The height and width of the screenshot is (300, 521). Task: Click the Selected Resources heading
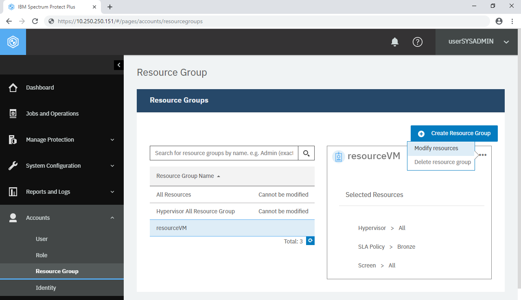click(374, 195)
